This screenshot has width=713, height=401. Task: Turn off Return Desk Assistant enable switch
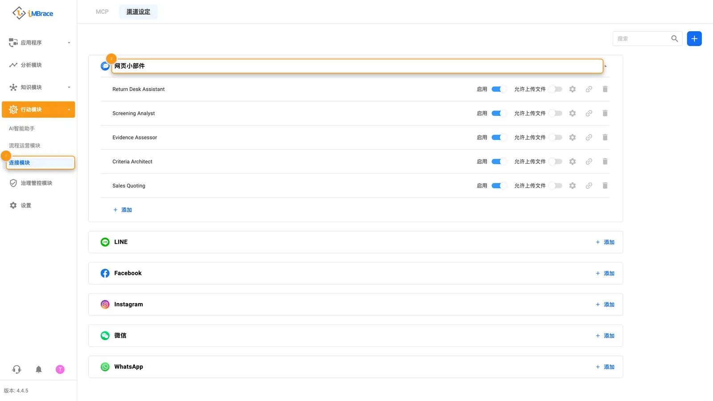499,89
